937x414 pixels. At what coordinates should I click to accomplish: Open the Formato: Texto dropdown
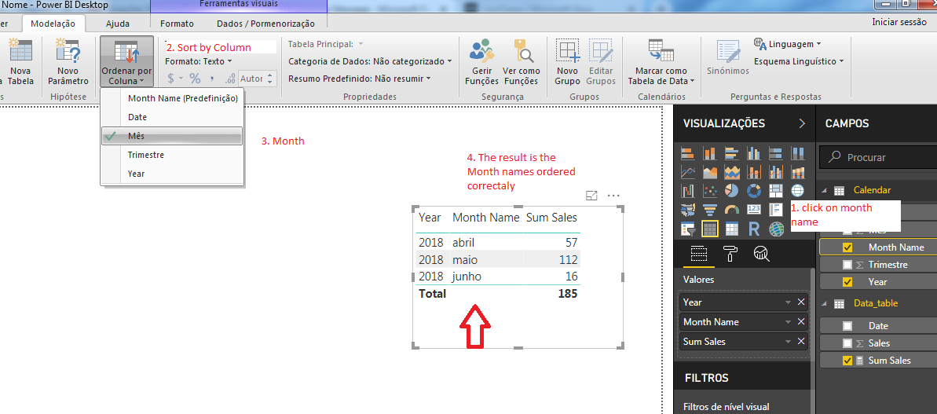click(199, 61)
